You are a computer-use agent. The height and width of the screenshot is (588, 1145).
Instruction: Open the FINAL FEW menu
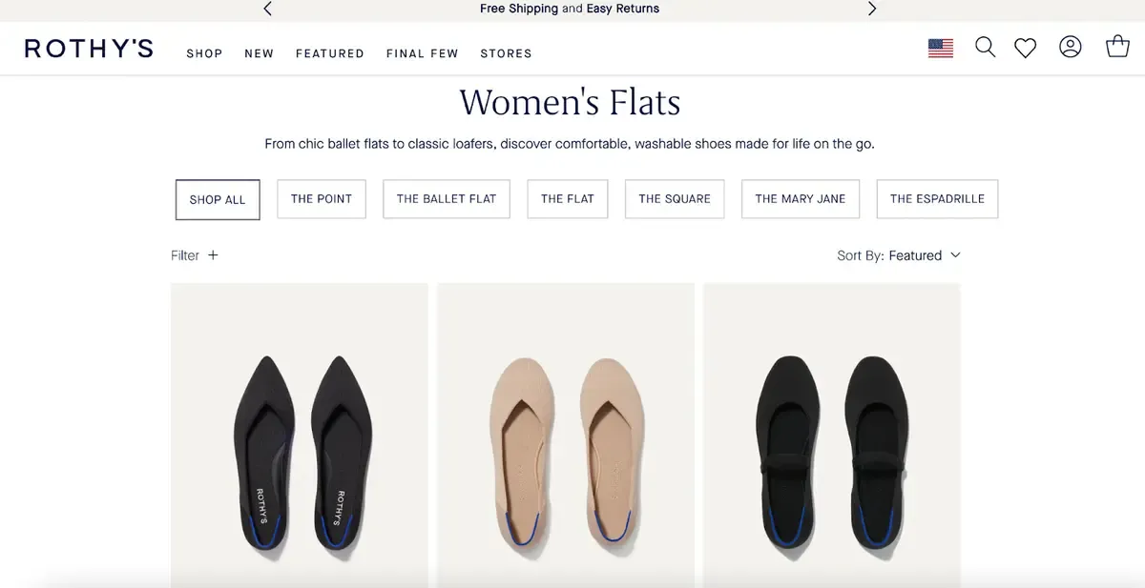tap(422, 54)
